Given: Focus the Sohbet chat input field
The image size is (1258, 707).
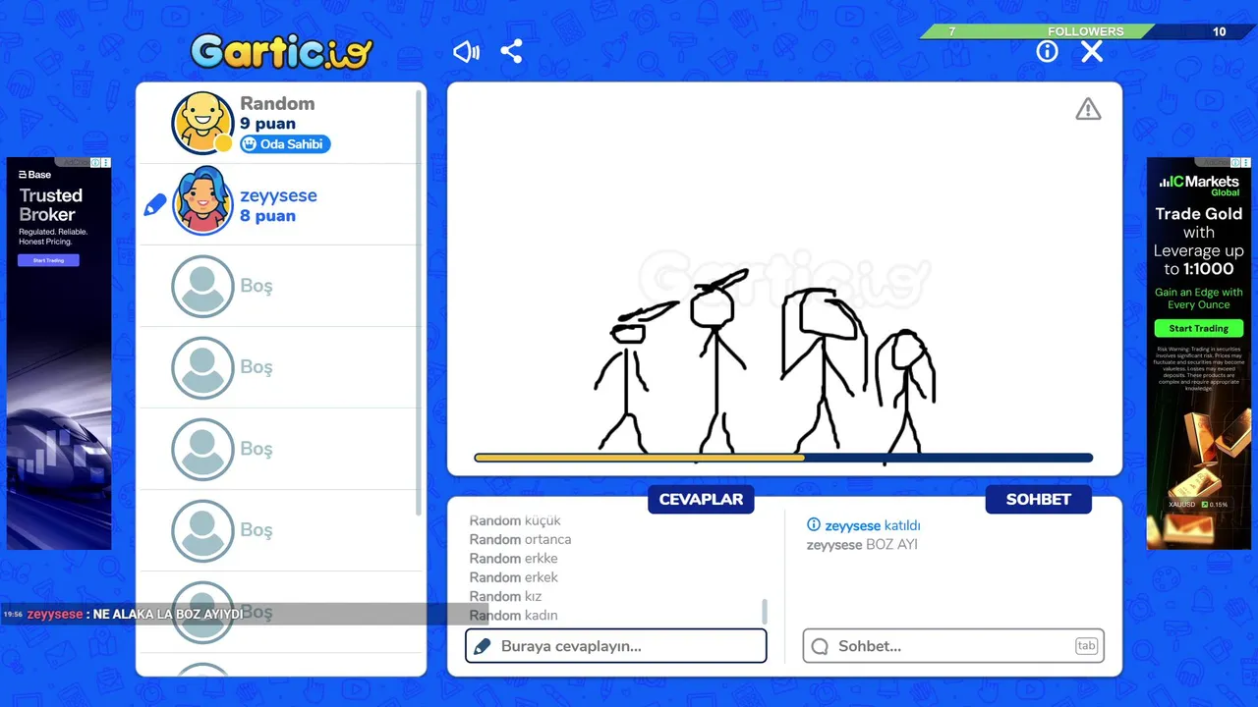Looking at the screenshot, I should [x=953, y=646].
